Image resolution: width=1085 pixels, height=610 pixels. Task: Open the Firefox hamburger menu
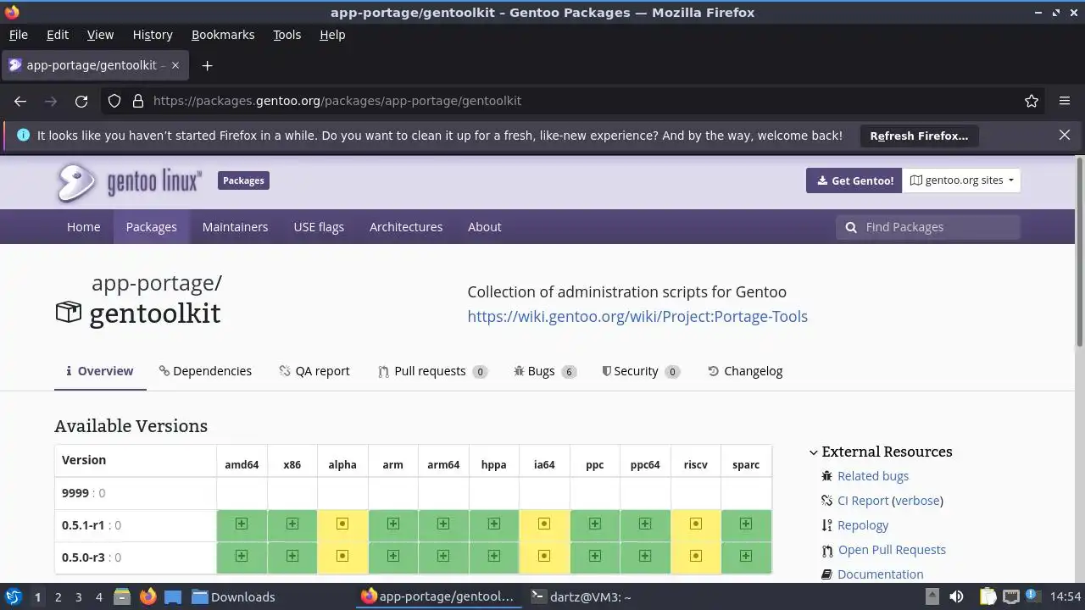(1065, 101)
